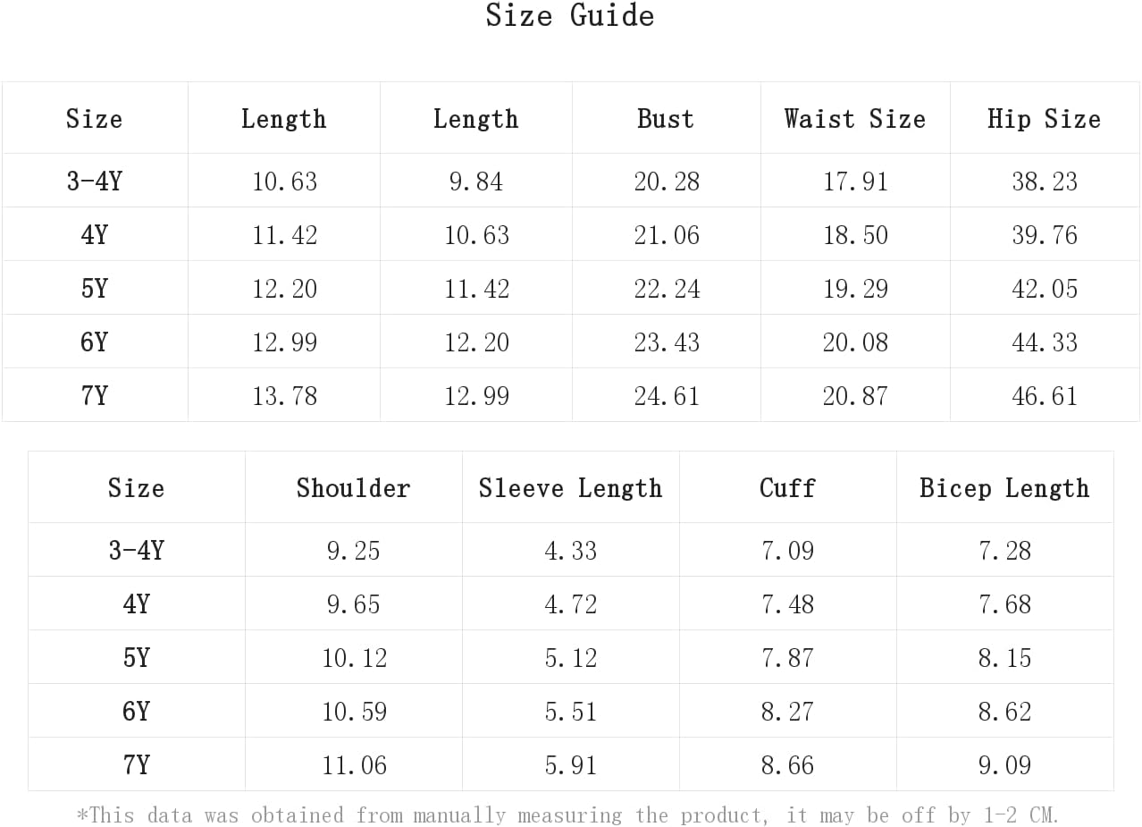Click the 3-4Y Length value 10.63
This screenshot has height=827, width=1142.
[x=284, y=181]
